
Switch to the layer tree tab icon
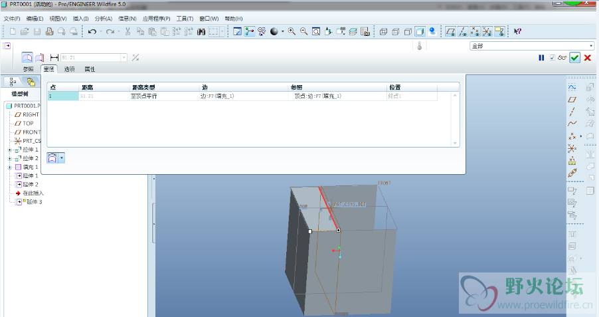click(31, 82)
